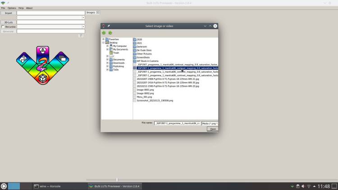This screenshot has height=190, width=338.
Task: Click the text field next to Import
Action: pyautogui.click(x=51, y=13)
